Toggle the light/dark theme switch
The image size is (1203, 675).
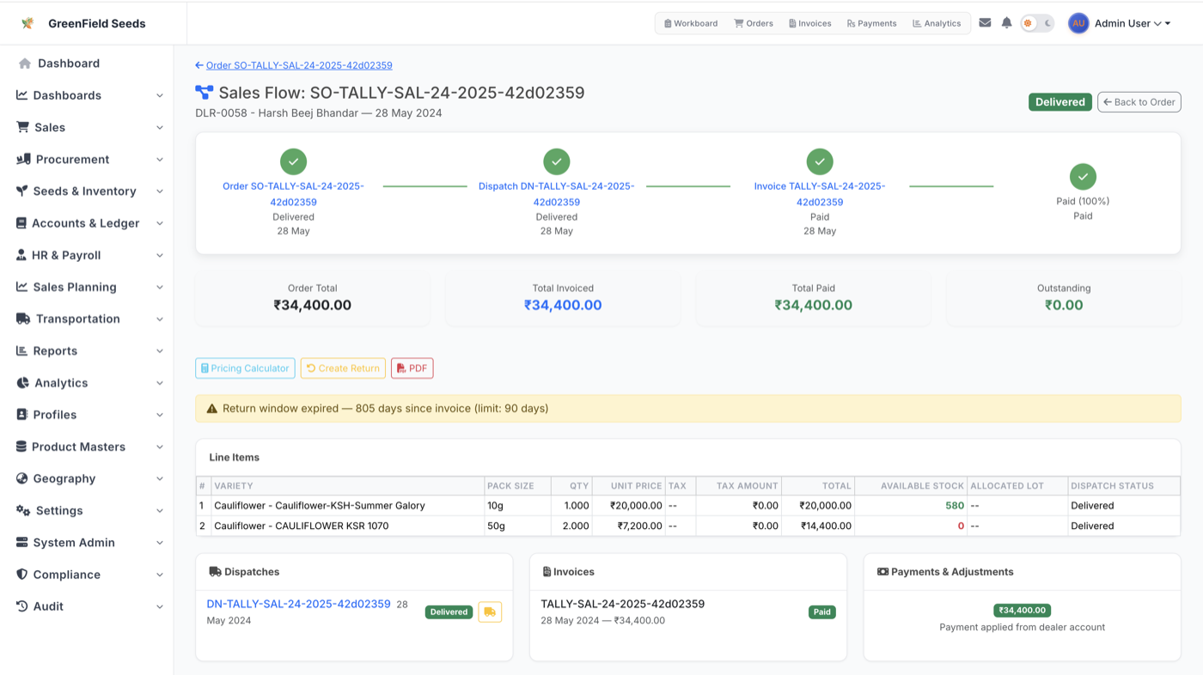click(1037, 23)
